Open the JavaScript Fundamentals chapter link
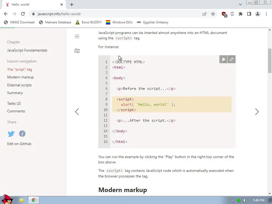 [x=27, y=50]
